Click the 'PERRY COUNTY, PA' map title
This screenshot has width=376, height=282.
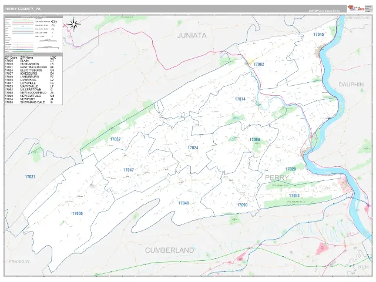(22, 9)
